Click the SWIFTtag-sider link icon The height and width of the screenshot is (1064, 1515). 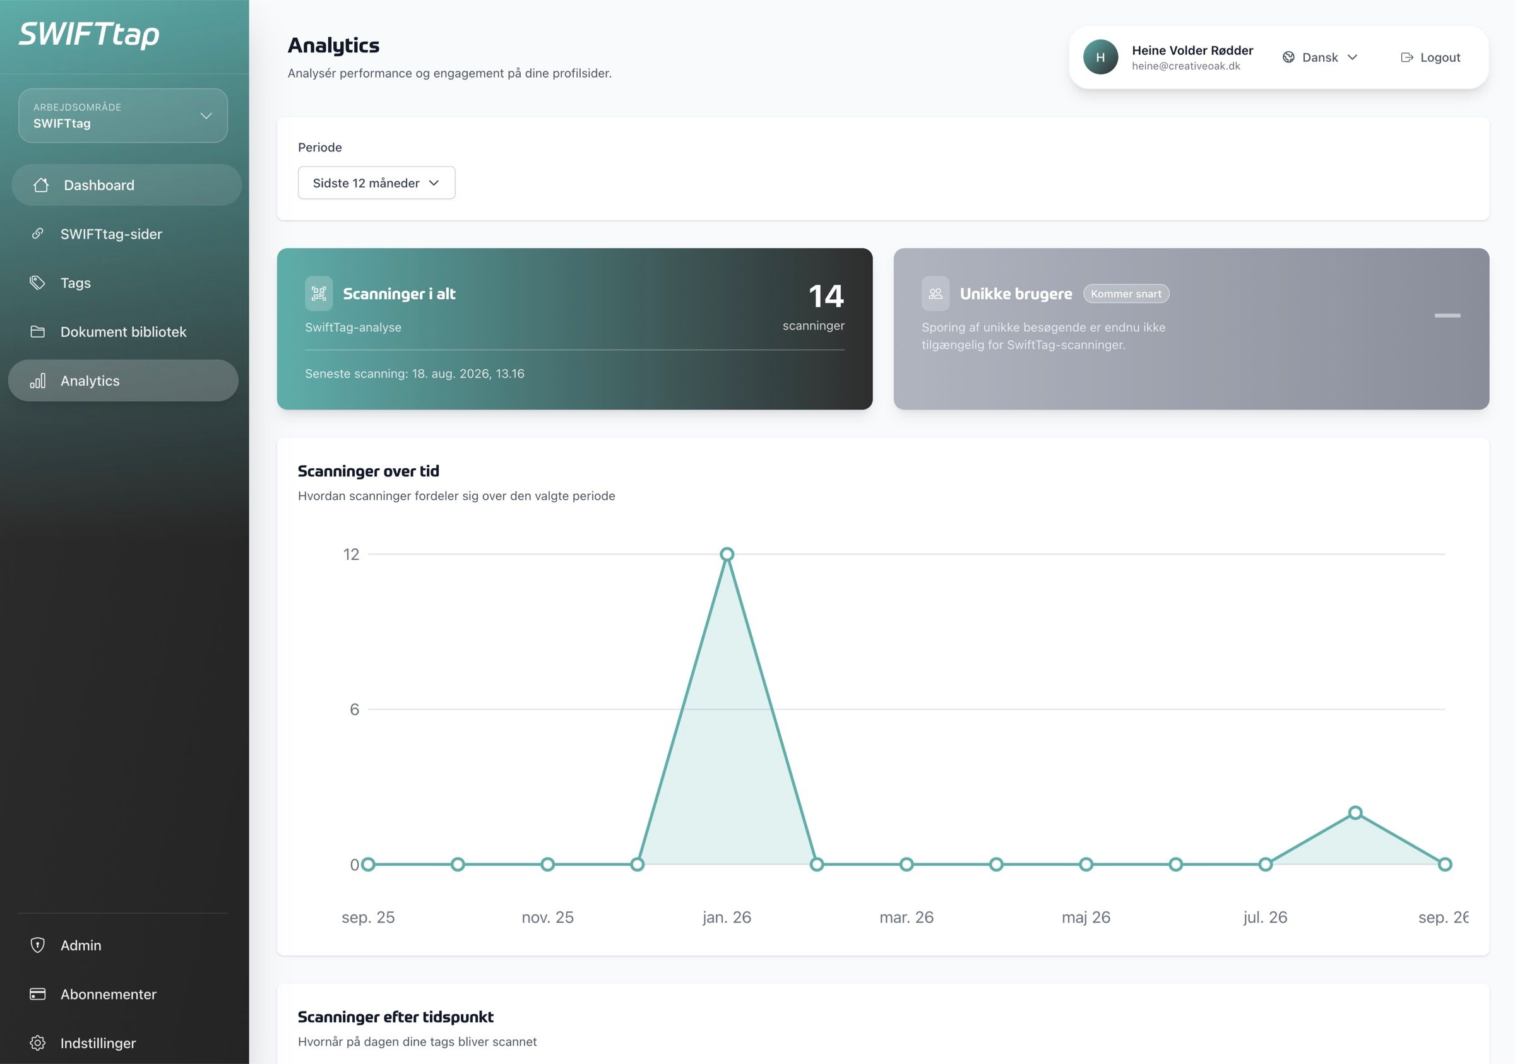click(38, 233)
